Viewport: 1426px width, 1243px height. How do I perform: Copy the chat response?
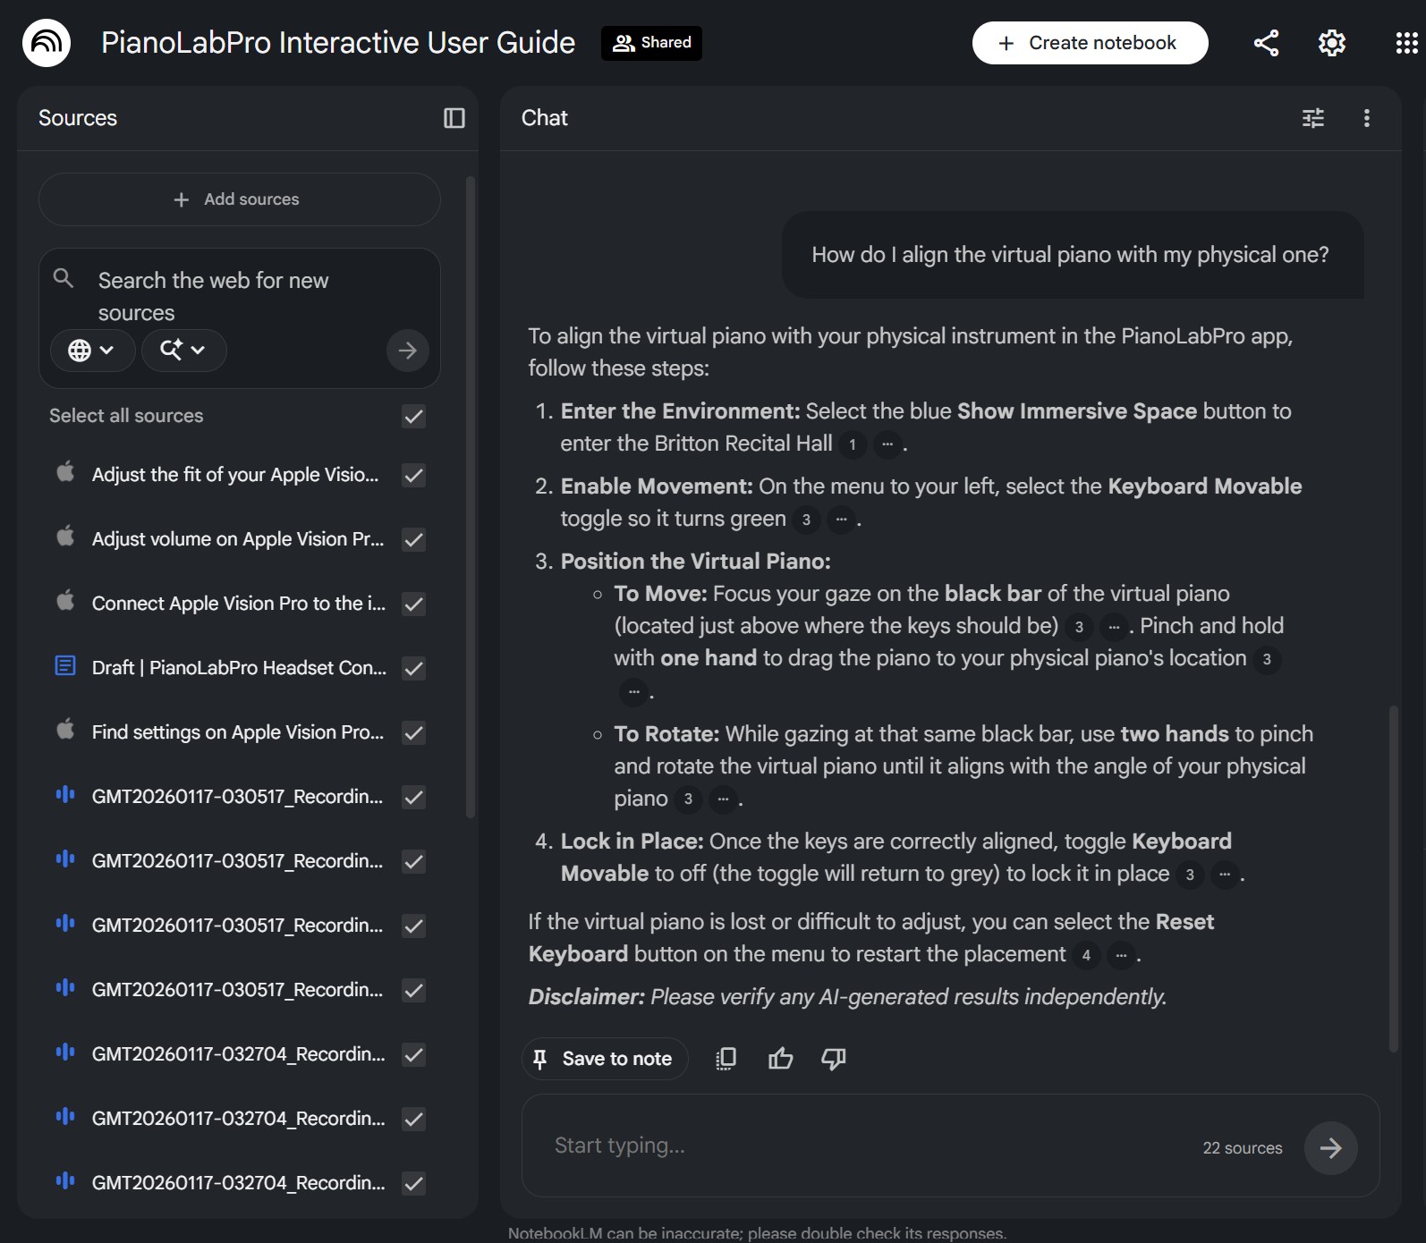tap(726, 1059)
